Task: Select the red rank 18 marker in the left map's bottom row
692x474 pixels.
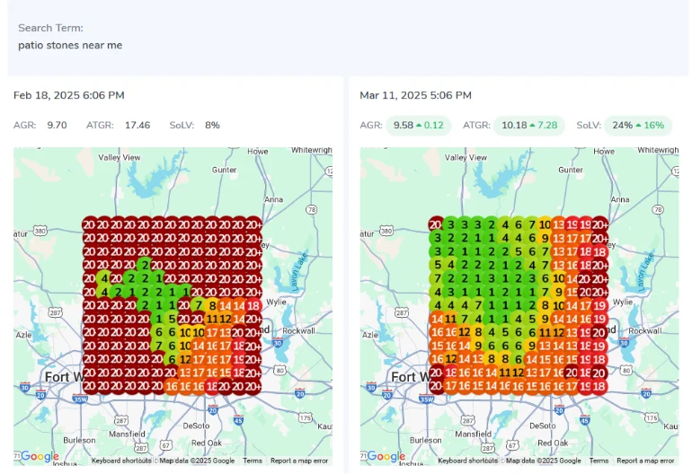Action: (x=212, y=386)
